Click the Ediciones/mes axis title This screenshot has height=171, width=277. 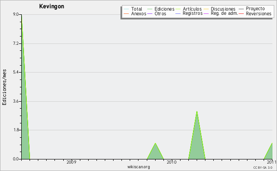tap(4, 87)
